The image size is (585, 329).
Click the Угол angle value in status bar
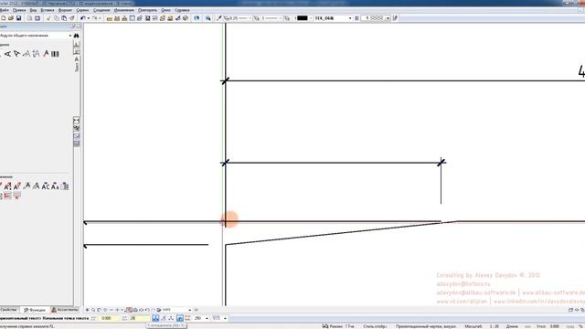[555, 326]
